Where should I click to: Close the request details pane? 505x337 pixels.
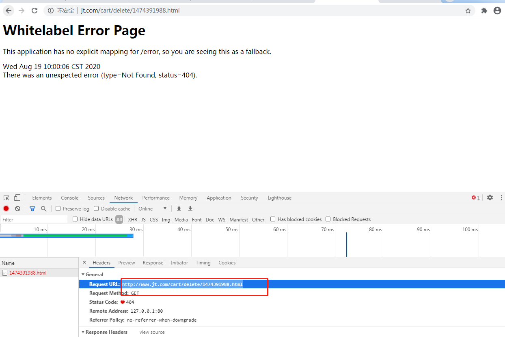point(84,262)
